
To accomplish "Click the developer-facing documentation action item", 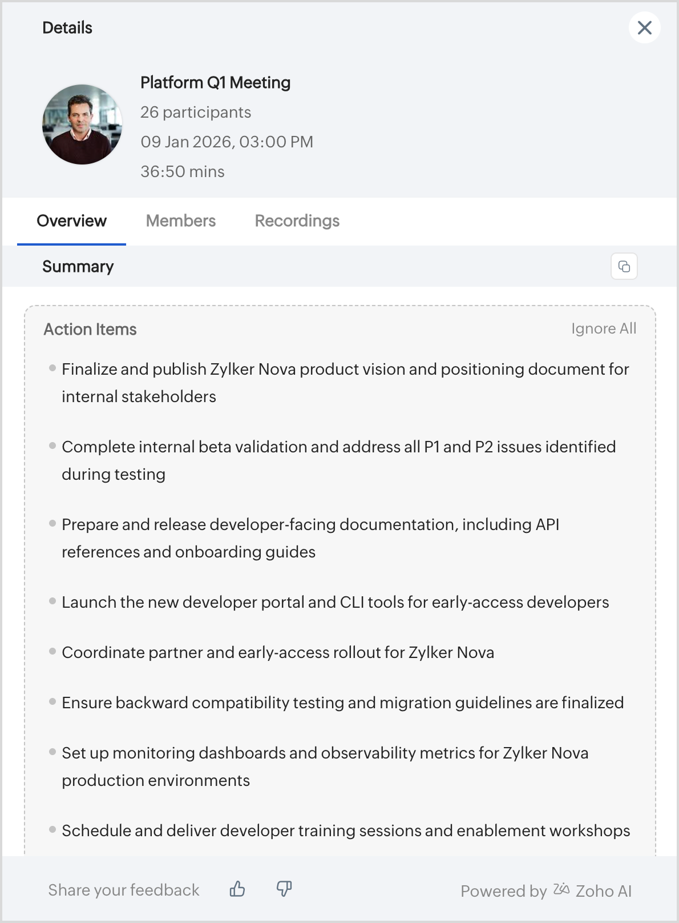I will [x=310, y=538].
